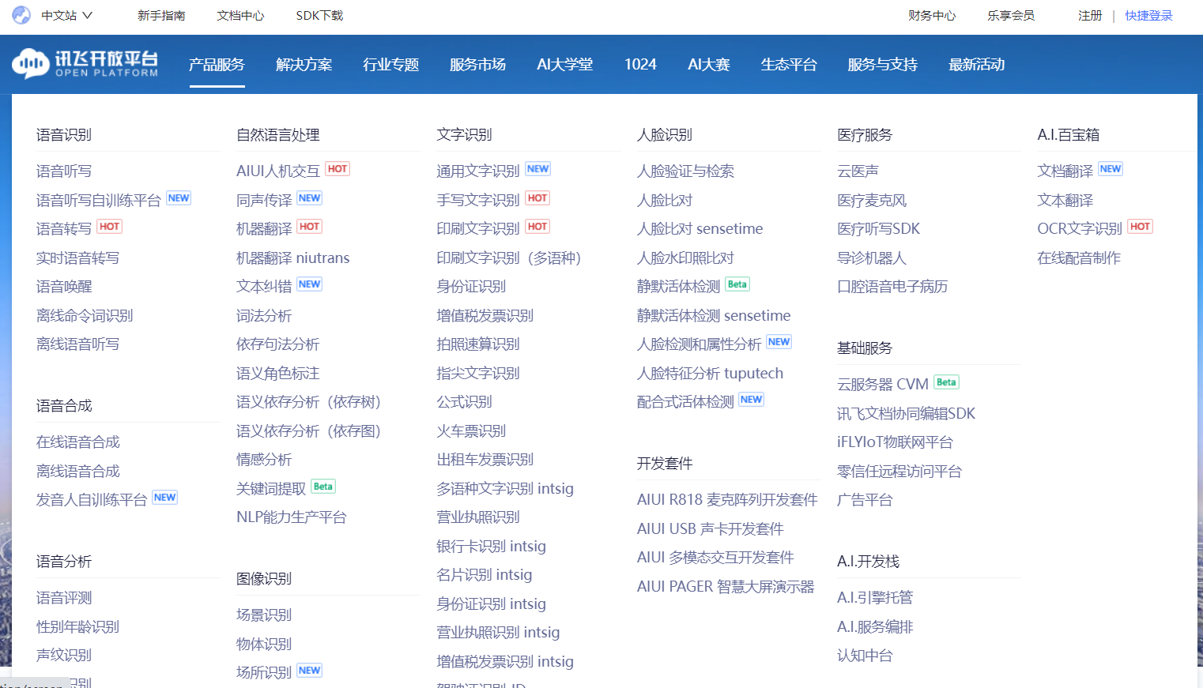1203x688 pixels.
Task: Open 发音人自训练平台 link
Action: 92,499
